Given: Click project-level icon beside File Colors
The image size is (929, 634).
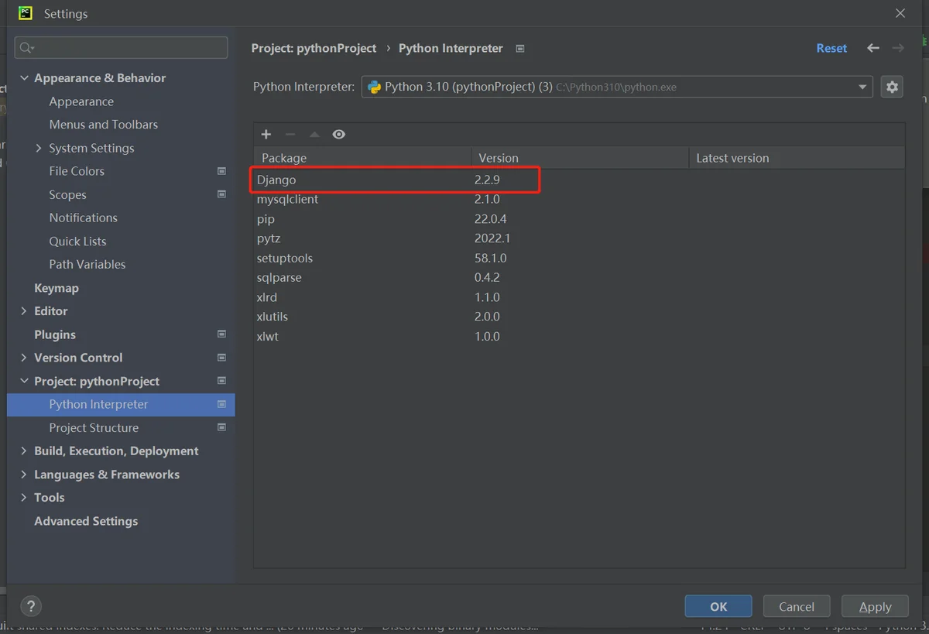Looking at the screenshot, I should coord(221,171).
